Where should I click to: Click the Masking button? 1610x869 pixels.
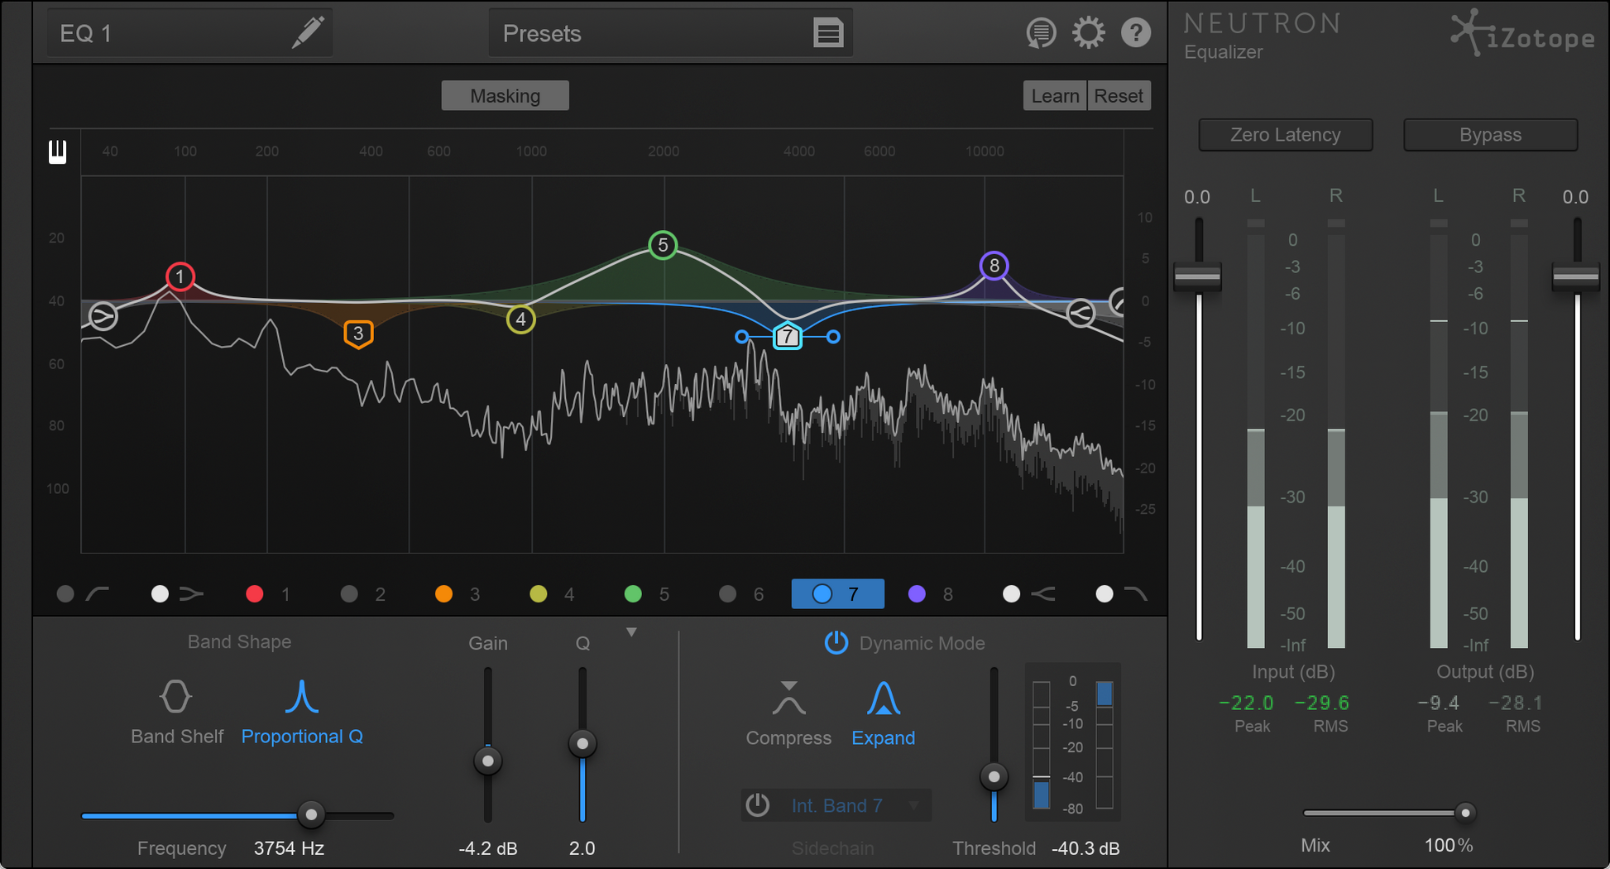click(505, 96)
